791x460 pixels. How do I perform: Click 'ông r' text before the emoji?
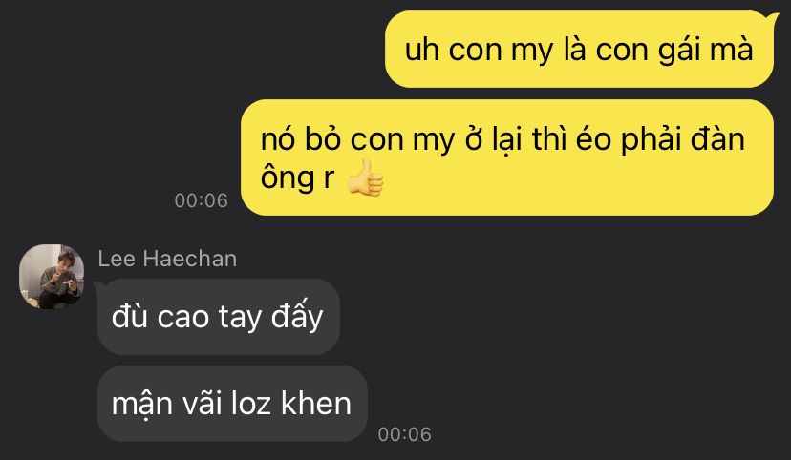pyautogui.click(x=297, y=178)
